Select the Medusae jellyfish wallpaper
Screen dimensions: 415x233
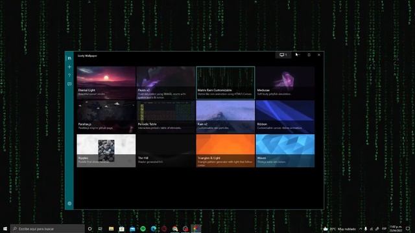pyautogui.click(x=285, y=83)
